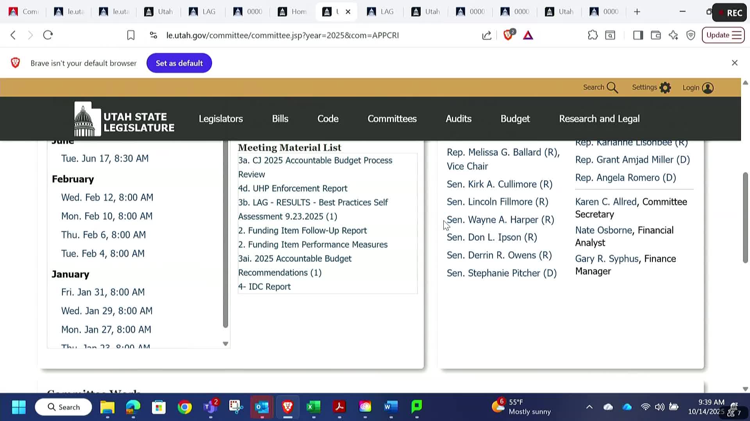
Task: Bookmark this page with bookmark icon
Action: [131, 35]
